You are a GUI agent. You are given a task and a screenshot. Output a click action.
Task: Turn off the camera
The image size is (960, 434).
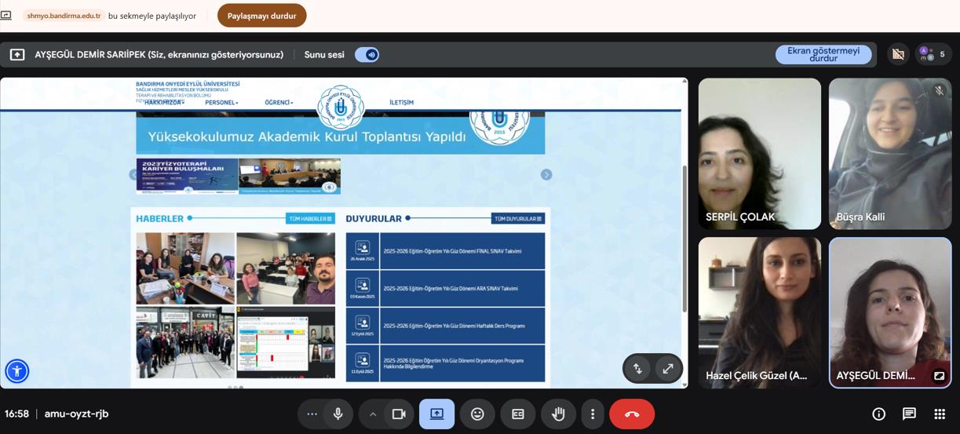tap(399, 414)
